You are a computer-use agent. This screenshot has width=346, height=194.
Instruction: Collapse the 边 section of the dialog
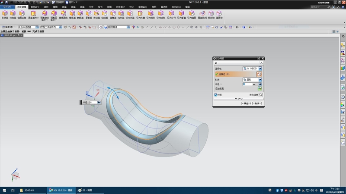click(261, 63)
